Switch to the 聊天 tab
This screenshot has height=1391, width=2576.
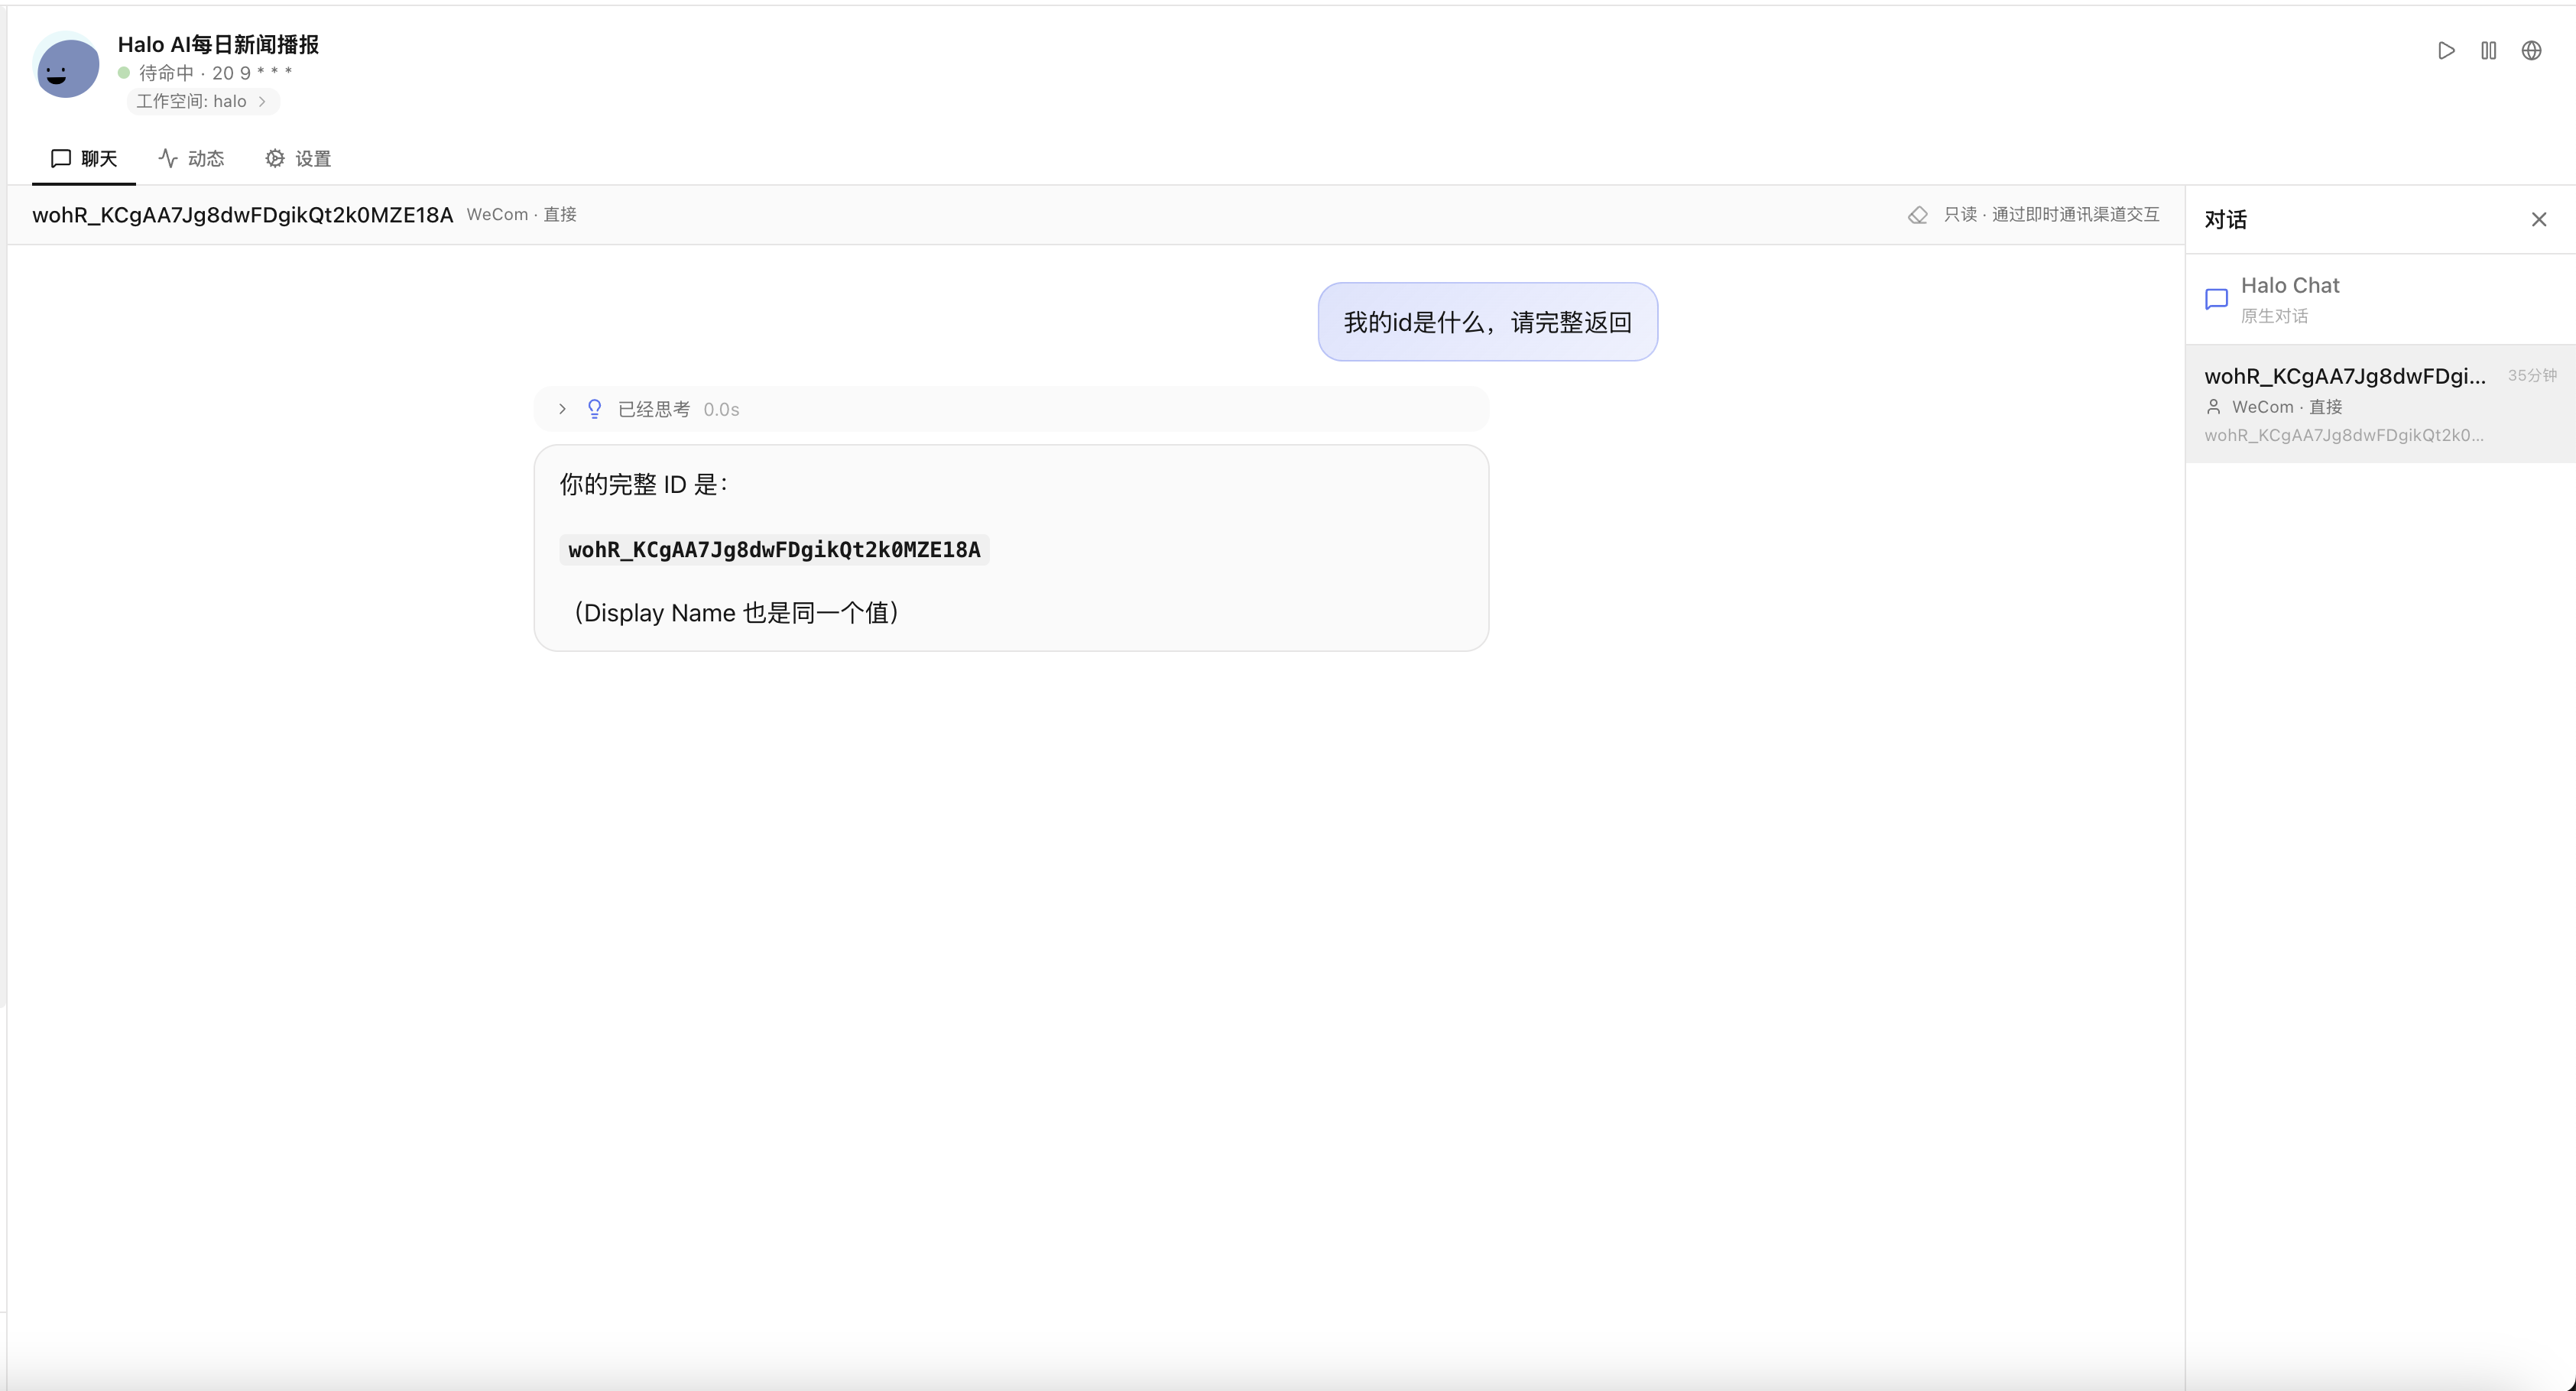(84, 158)
